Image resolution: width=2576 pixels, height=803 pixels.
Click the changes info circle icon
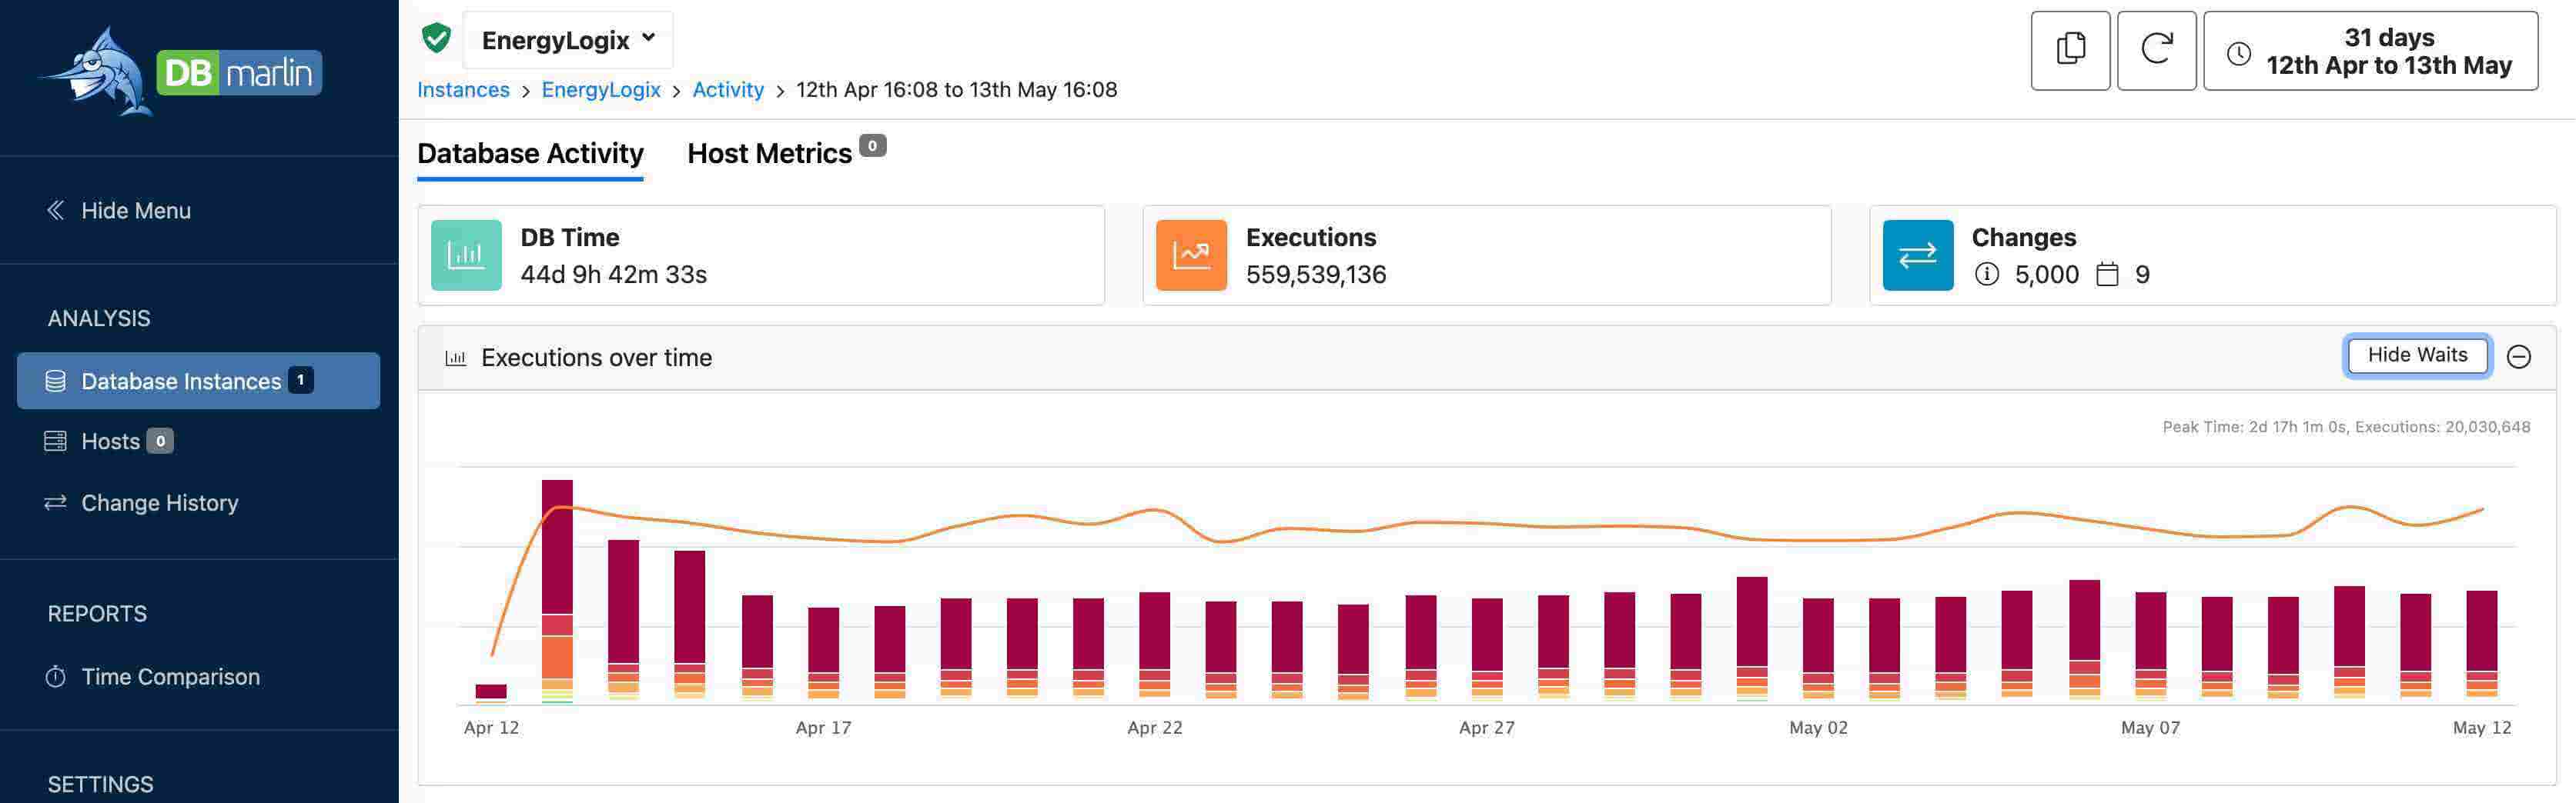(1986, 275)
